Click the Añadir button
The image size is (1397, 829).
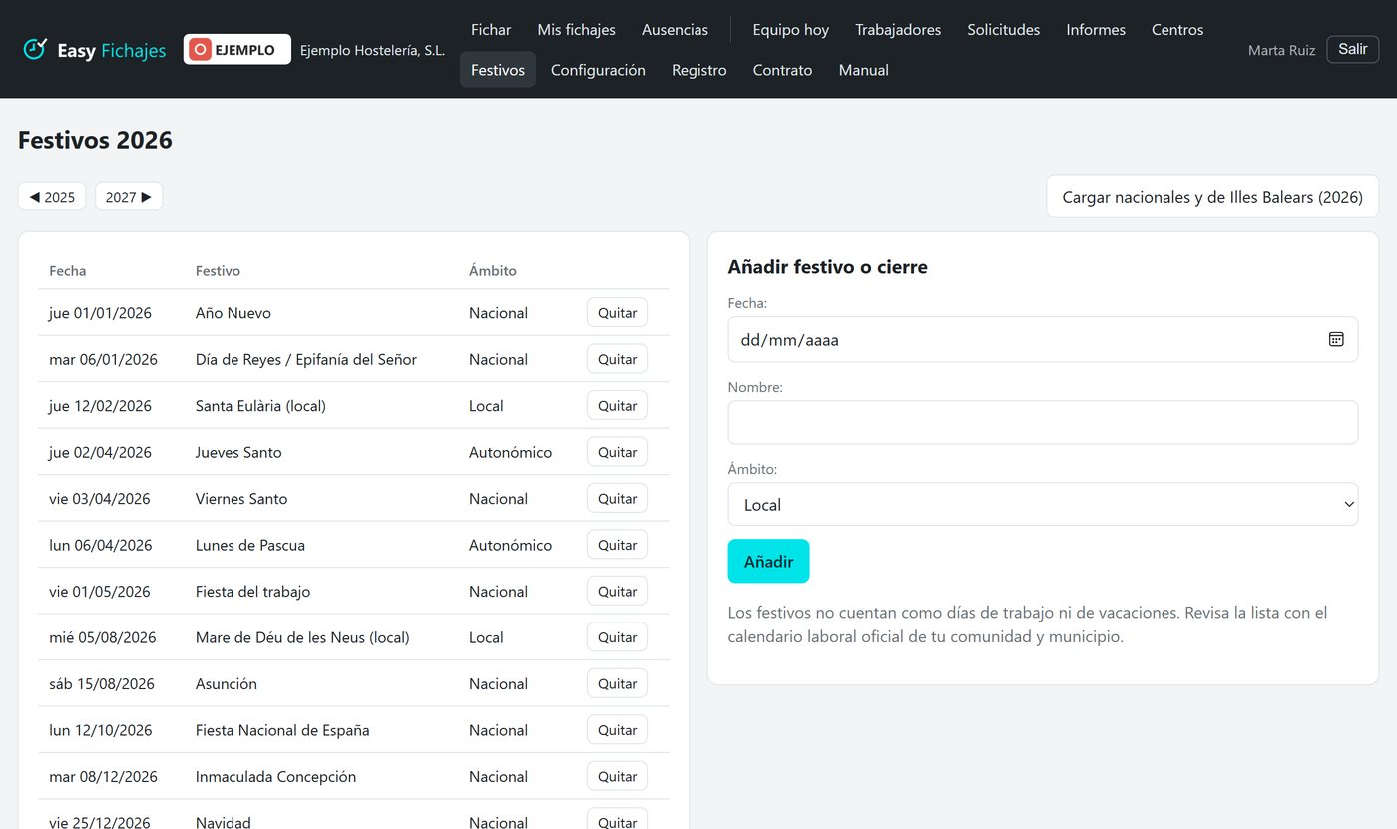768,561
